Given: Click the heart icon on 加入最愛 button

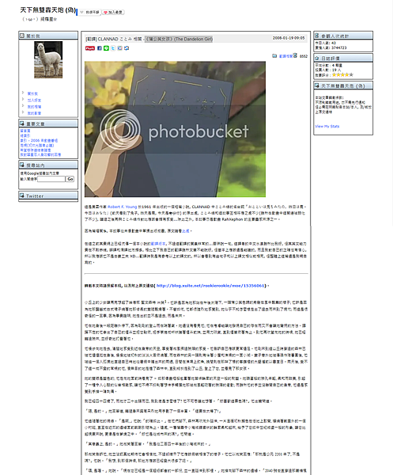Looking at the screenshot, I should 105,13.
